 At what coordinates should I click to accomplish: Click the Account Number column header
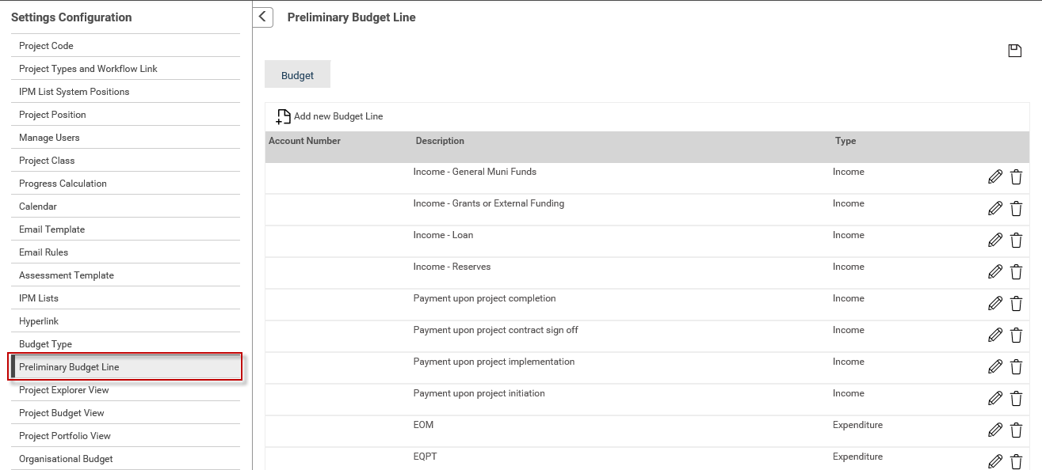point(304,141)
